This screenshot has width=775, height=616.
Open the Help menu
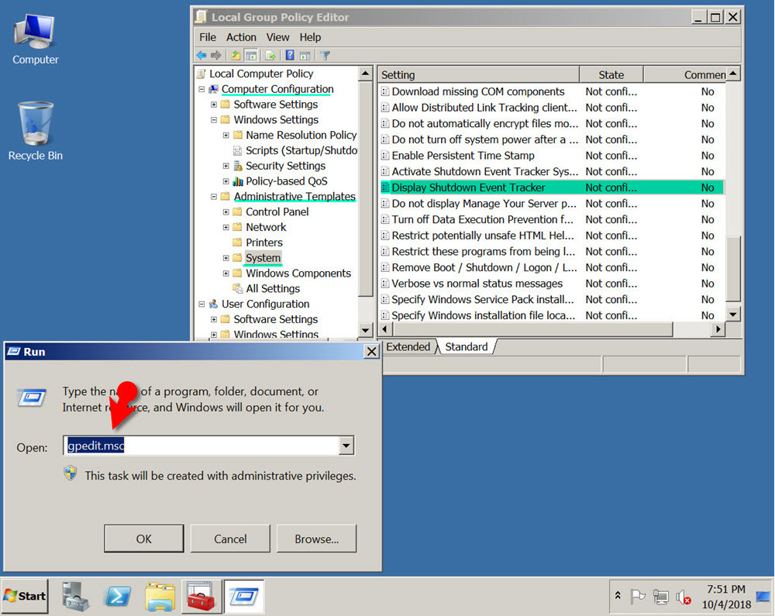(310, 37)
